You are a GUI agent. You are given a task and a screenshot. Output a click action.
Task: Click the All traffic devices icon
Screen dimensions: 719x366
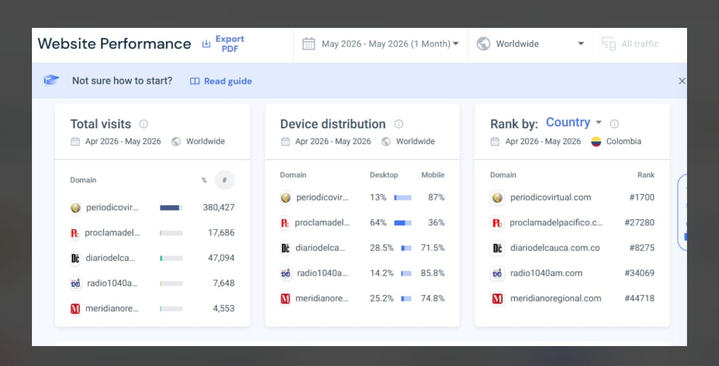coord(608,44)
